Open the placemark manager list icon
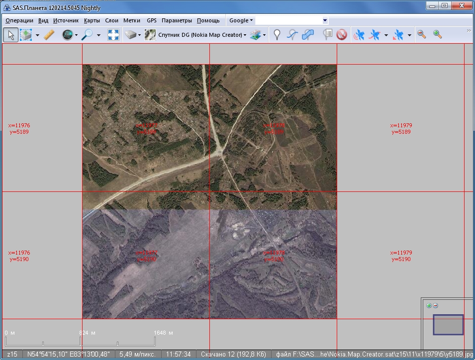Viewport: 475px width, 360px height. [x=328, y=35]
